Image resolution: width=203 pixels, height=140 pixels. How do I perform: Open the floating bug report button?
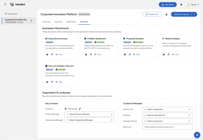[197, 135]
